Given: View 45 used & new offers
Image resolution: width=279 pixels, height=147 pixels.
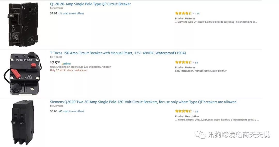Looking at the screenshot, I should [71, 111].
